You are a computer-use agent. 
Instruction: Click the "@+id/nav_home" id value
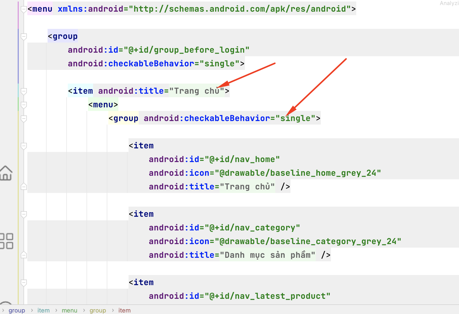point(242,159)
